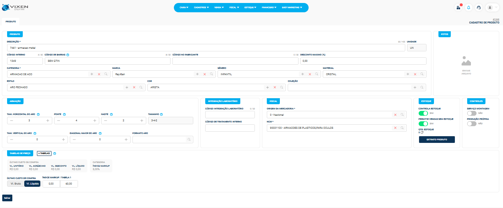The image size is (503, 208).
Task: Search Material using the magnifier icon
Action: click(x=422, y=74)
